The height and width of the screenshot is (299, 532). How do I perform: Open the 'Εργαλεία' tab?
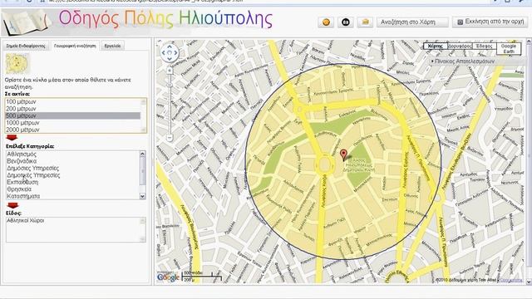[x=112, y=46]
